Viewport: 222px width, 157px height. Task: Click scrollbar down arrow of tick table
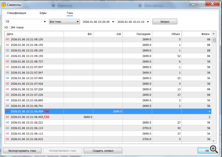214,141
